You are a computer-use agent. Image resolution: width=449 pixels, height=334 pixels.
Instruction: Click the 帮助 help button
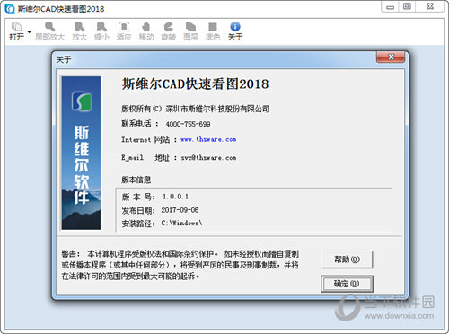coord(348,259)
